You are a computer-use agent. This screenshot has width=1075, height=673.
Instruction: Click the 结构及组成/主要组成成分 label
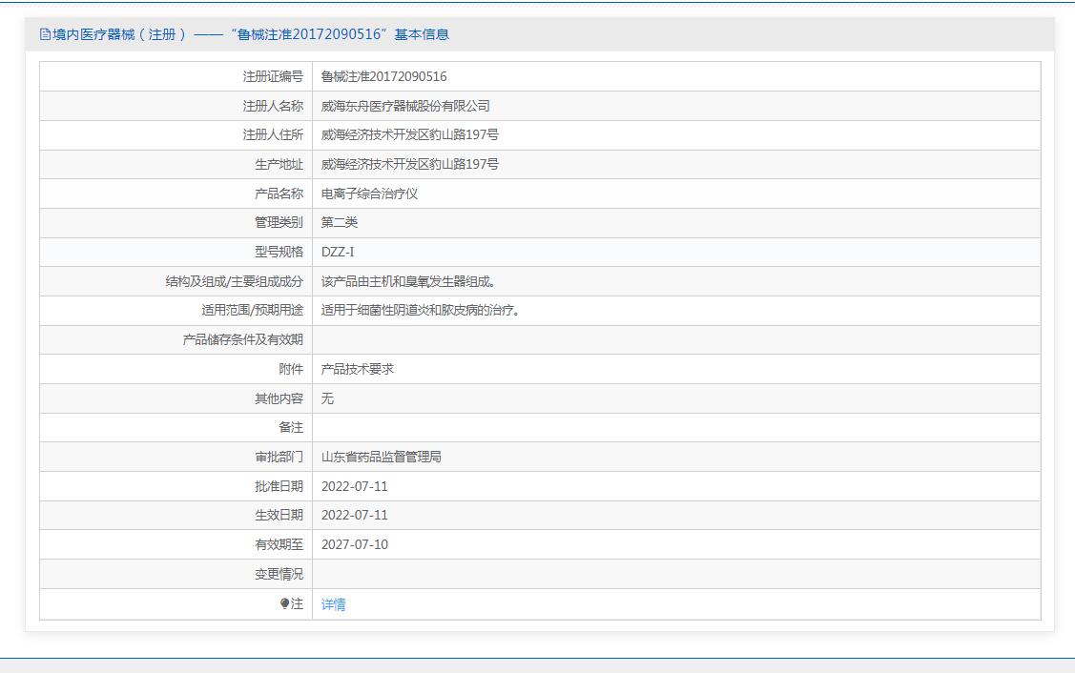tap(235, 281)
